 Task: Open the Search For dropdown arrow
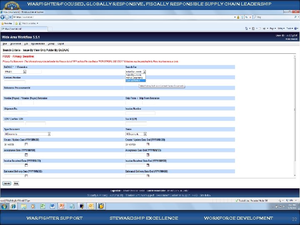144,72
